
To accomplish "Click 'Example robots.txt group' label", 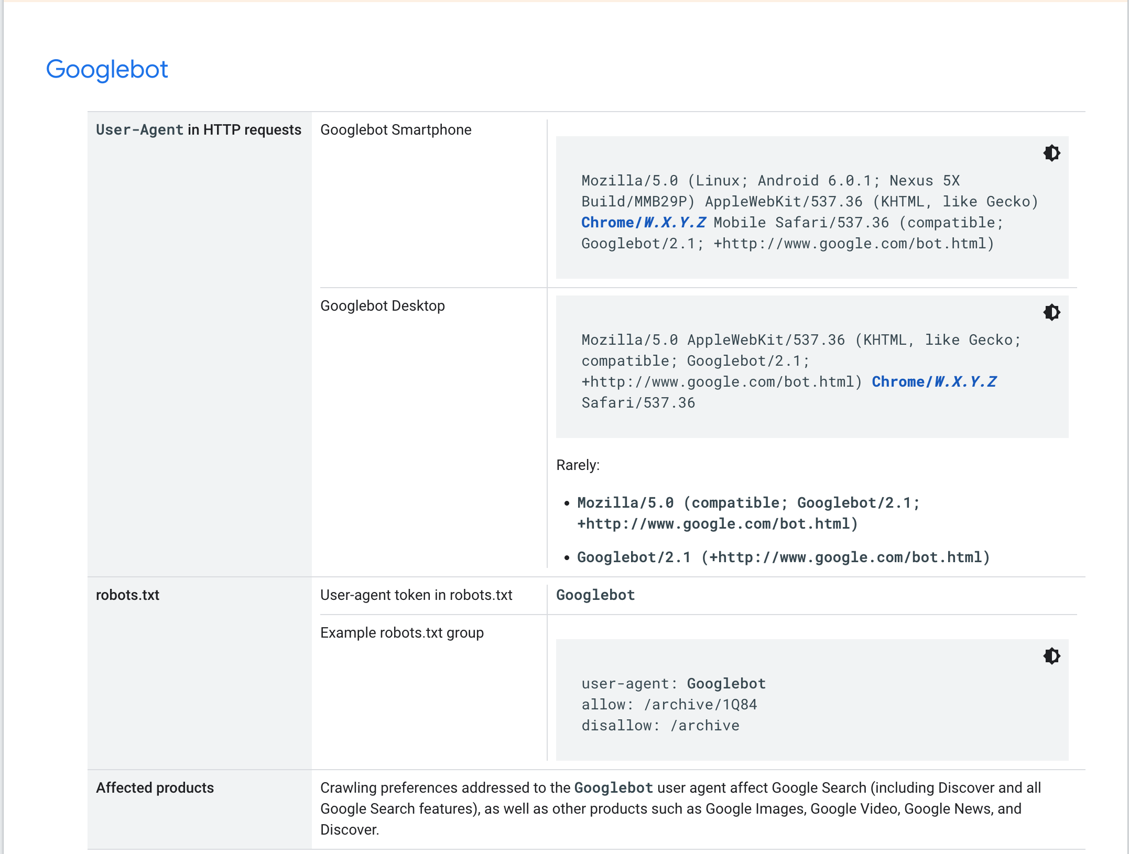I will [402, 633].
